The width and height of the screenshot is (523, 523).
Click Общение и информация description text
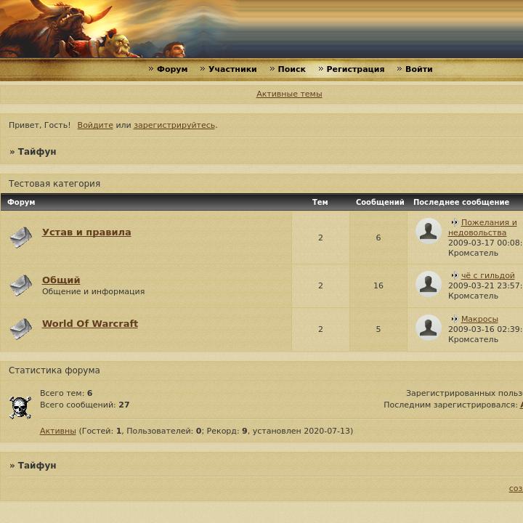[94, 291]
